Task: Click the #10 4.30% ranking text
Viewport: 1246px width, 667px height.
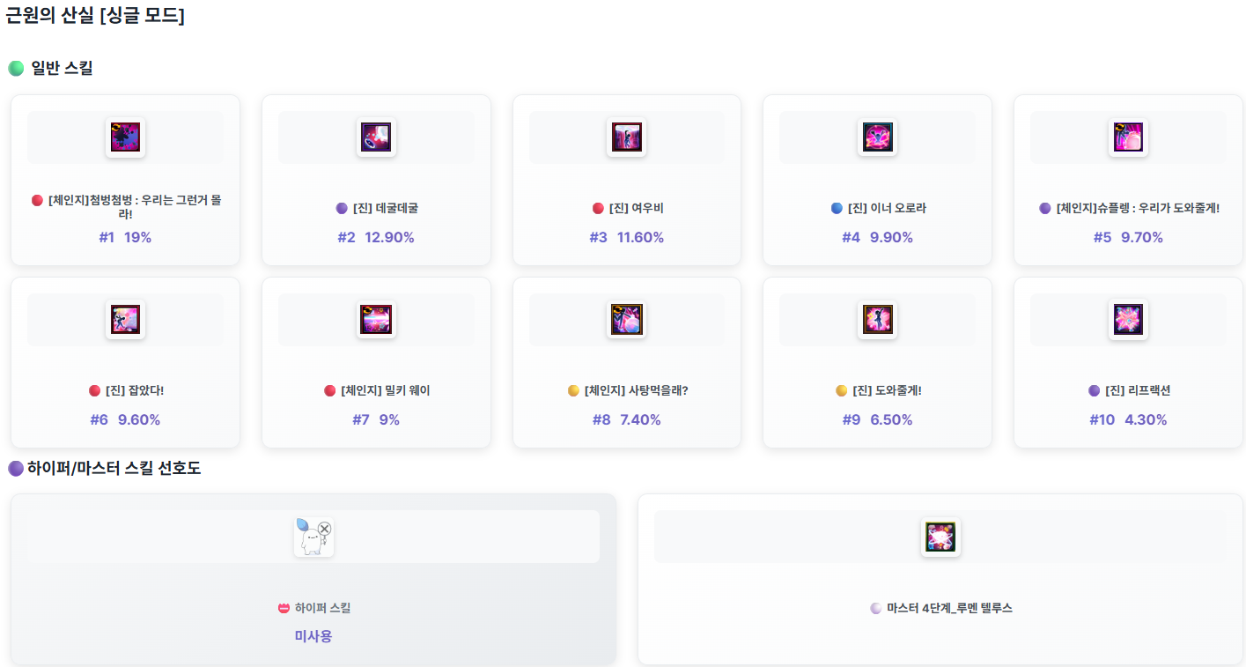Action: (x=1128, y=419)
